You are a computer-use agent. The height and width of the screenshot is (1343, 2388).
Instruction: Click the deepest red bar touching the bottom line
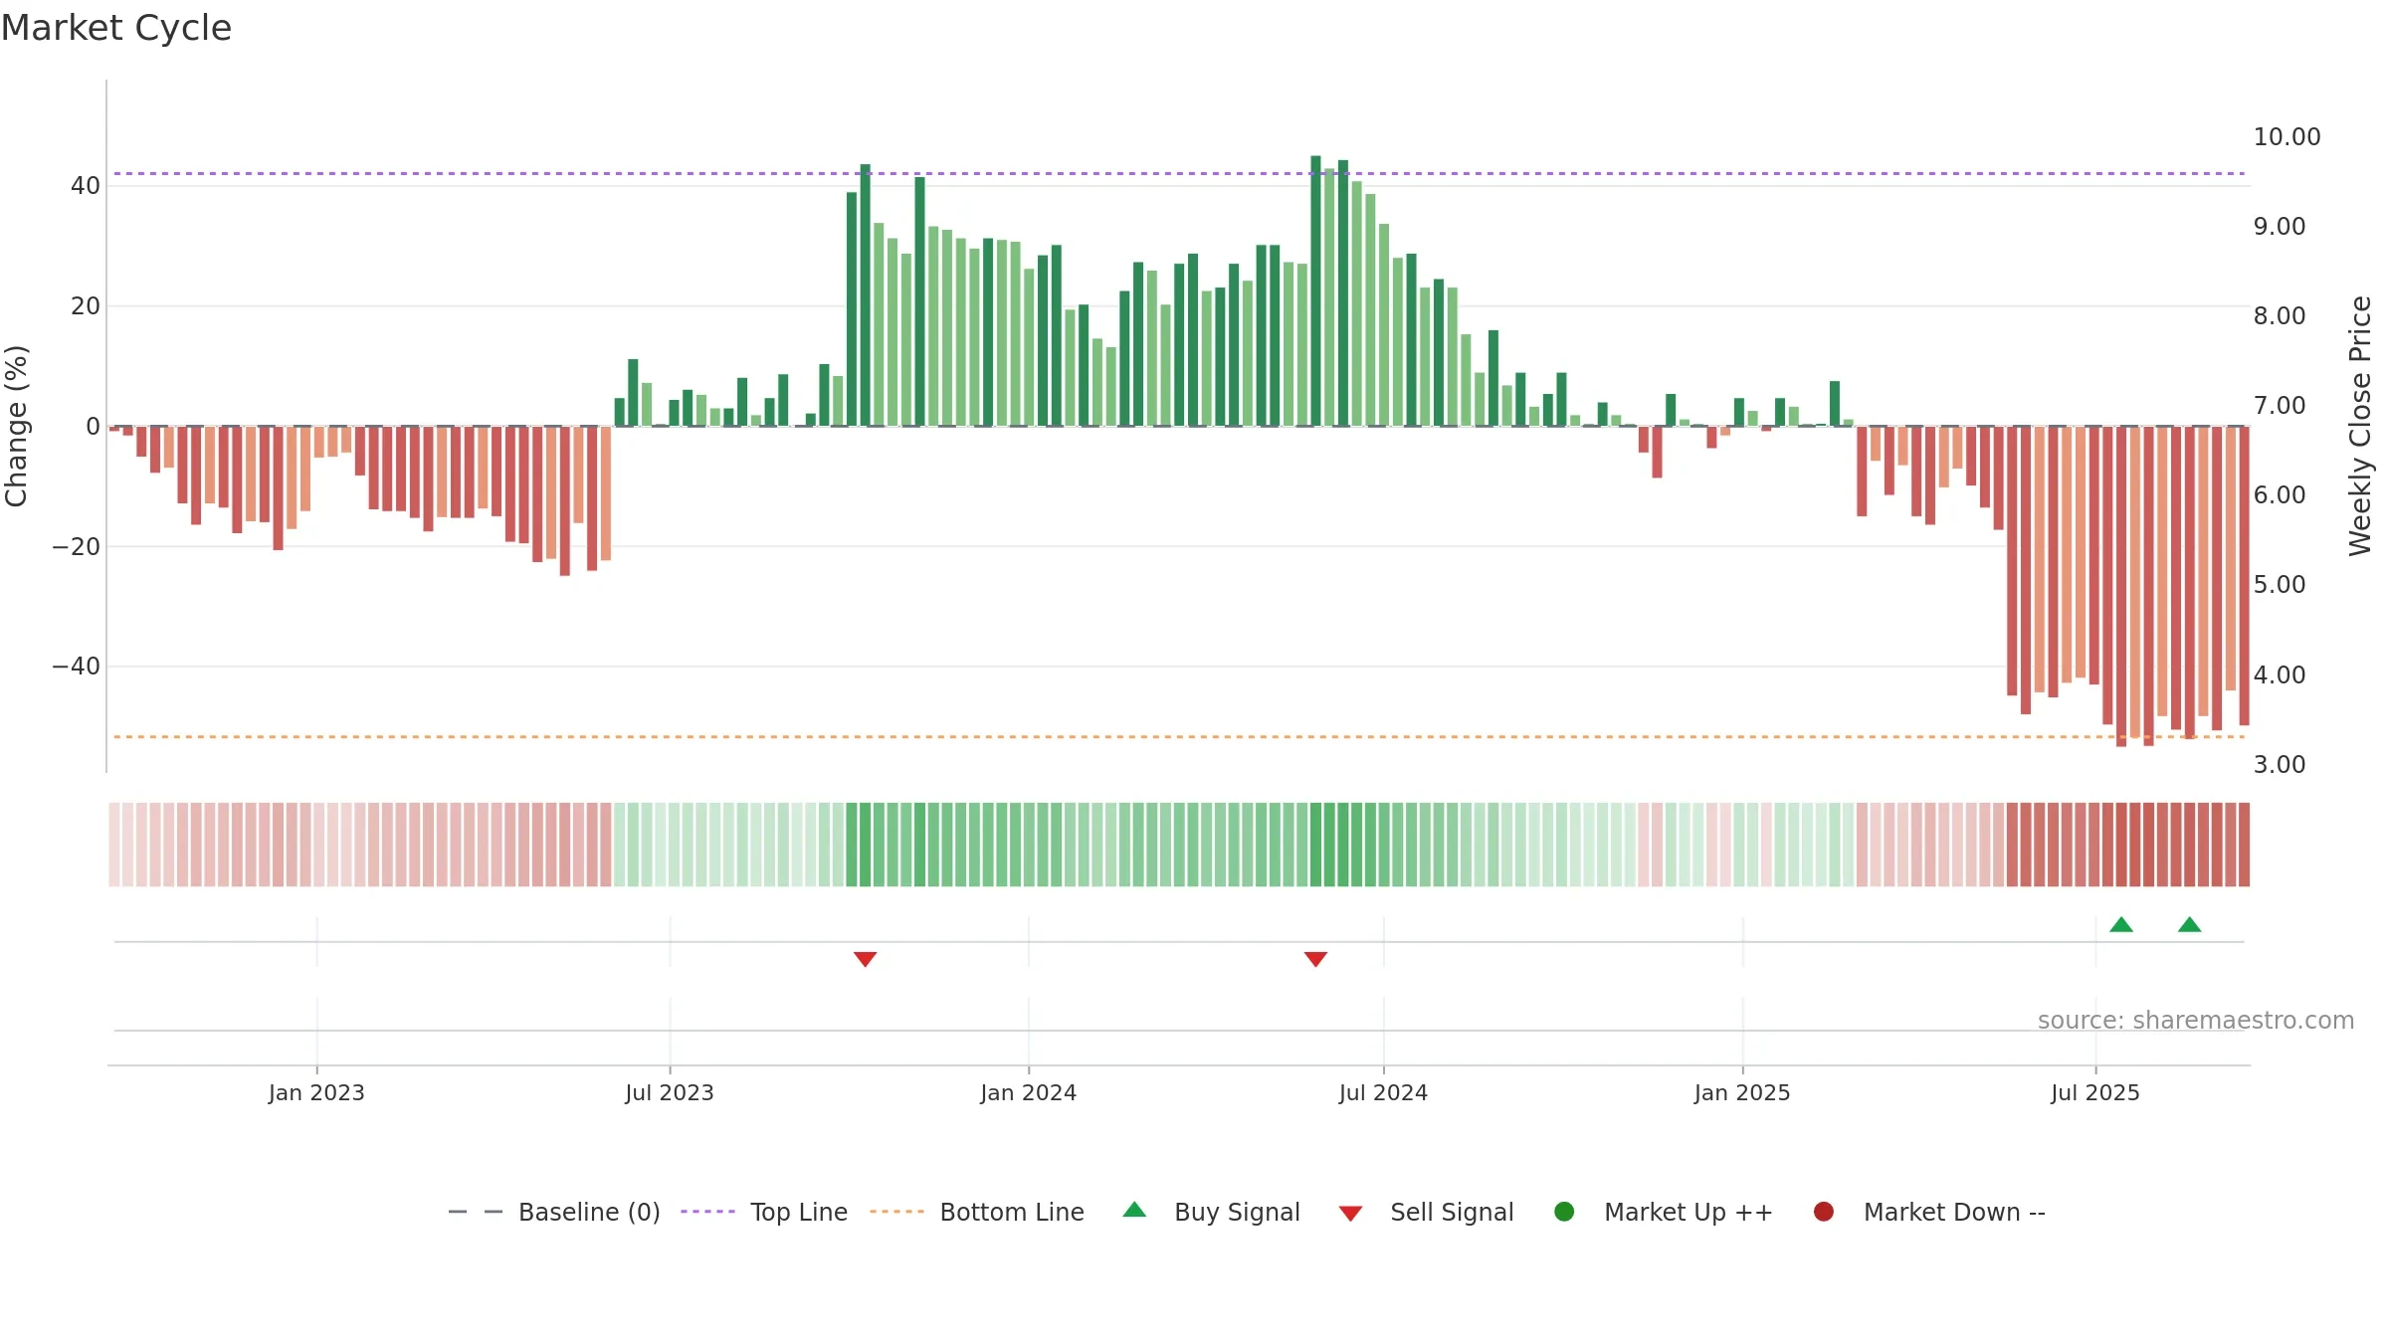[2121, 586]
